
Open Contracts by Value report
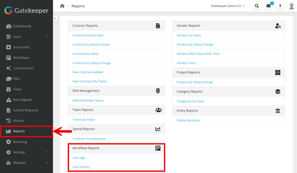[x=86, y=54]
